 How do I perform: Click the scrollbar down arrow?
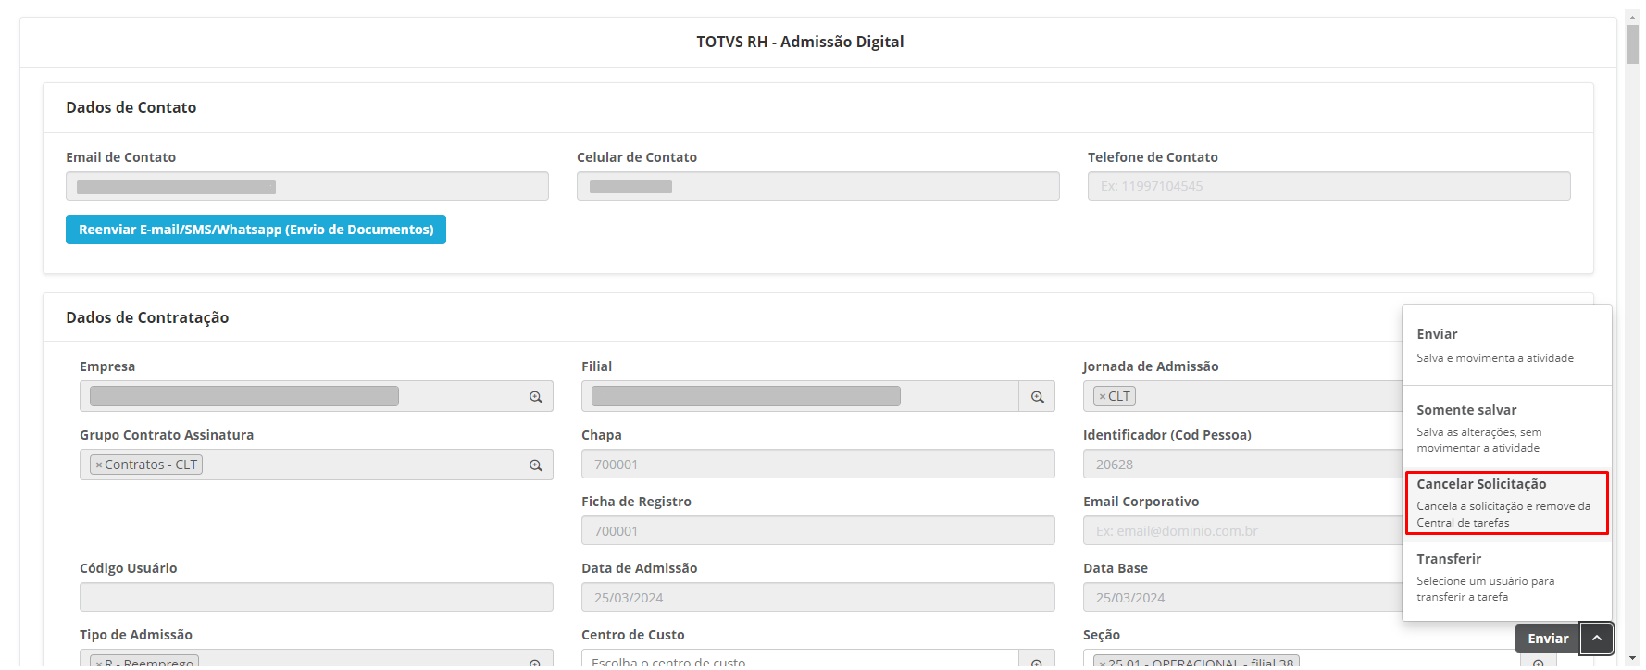[x=1632, y=658]
